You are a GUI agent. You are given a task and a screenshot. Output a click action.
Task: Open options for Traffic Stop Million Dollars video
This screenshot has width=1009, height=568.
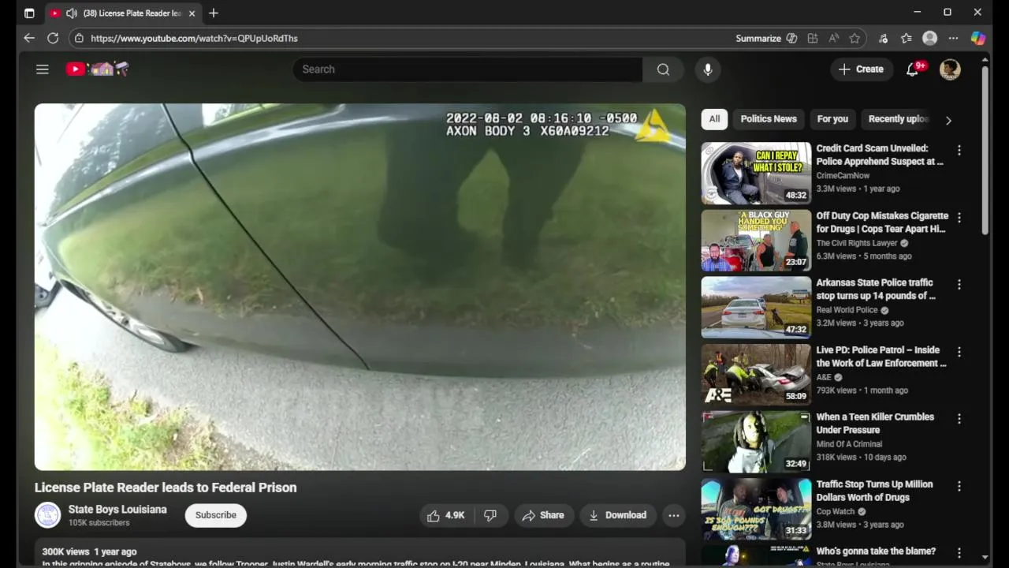pyautogui.click(x=959, y=486)
